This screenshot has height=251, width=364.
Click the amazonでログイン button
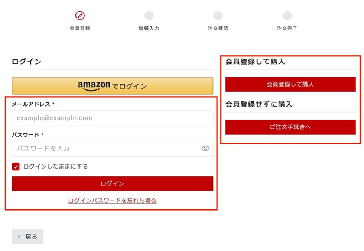(112, 86)
